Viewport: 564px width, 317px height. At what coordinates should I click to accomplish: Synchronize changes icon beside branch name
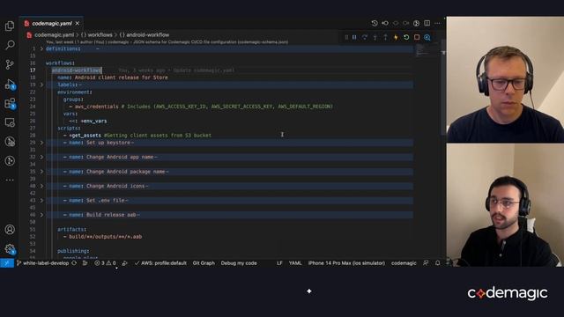coord(74,263)
